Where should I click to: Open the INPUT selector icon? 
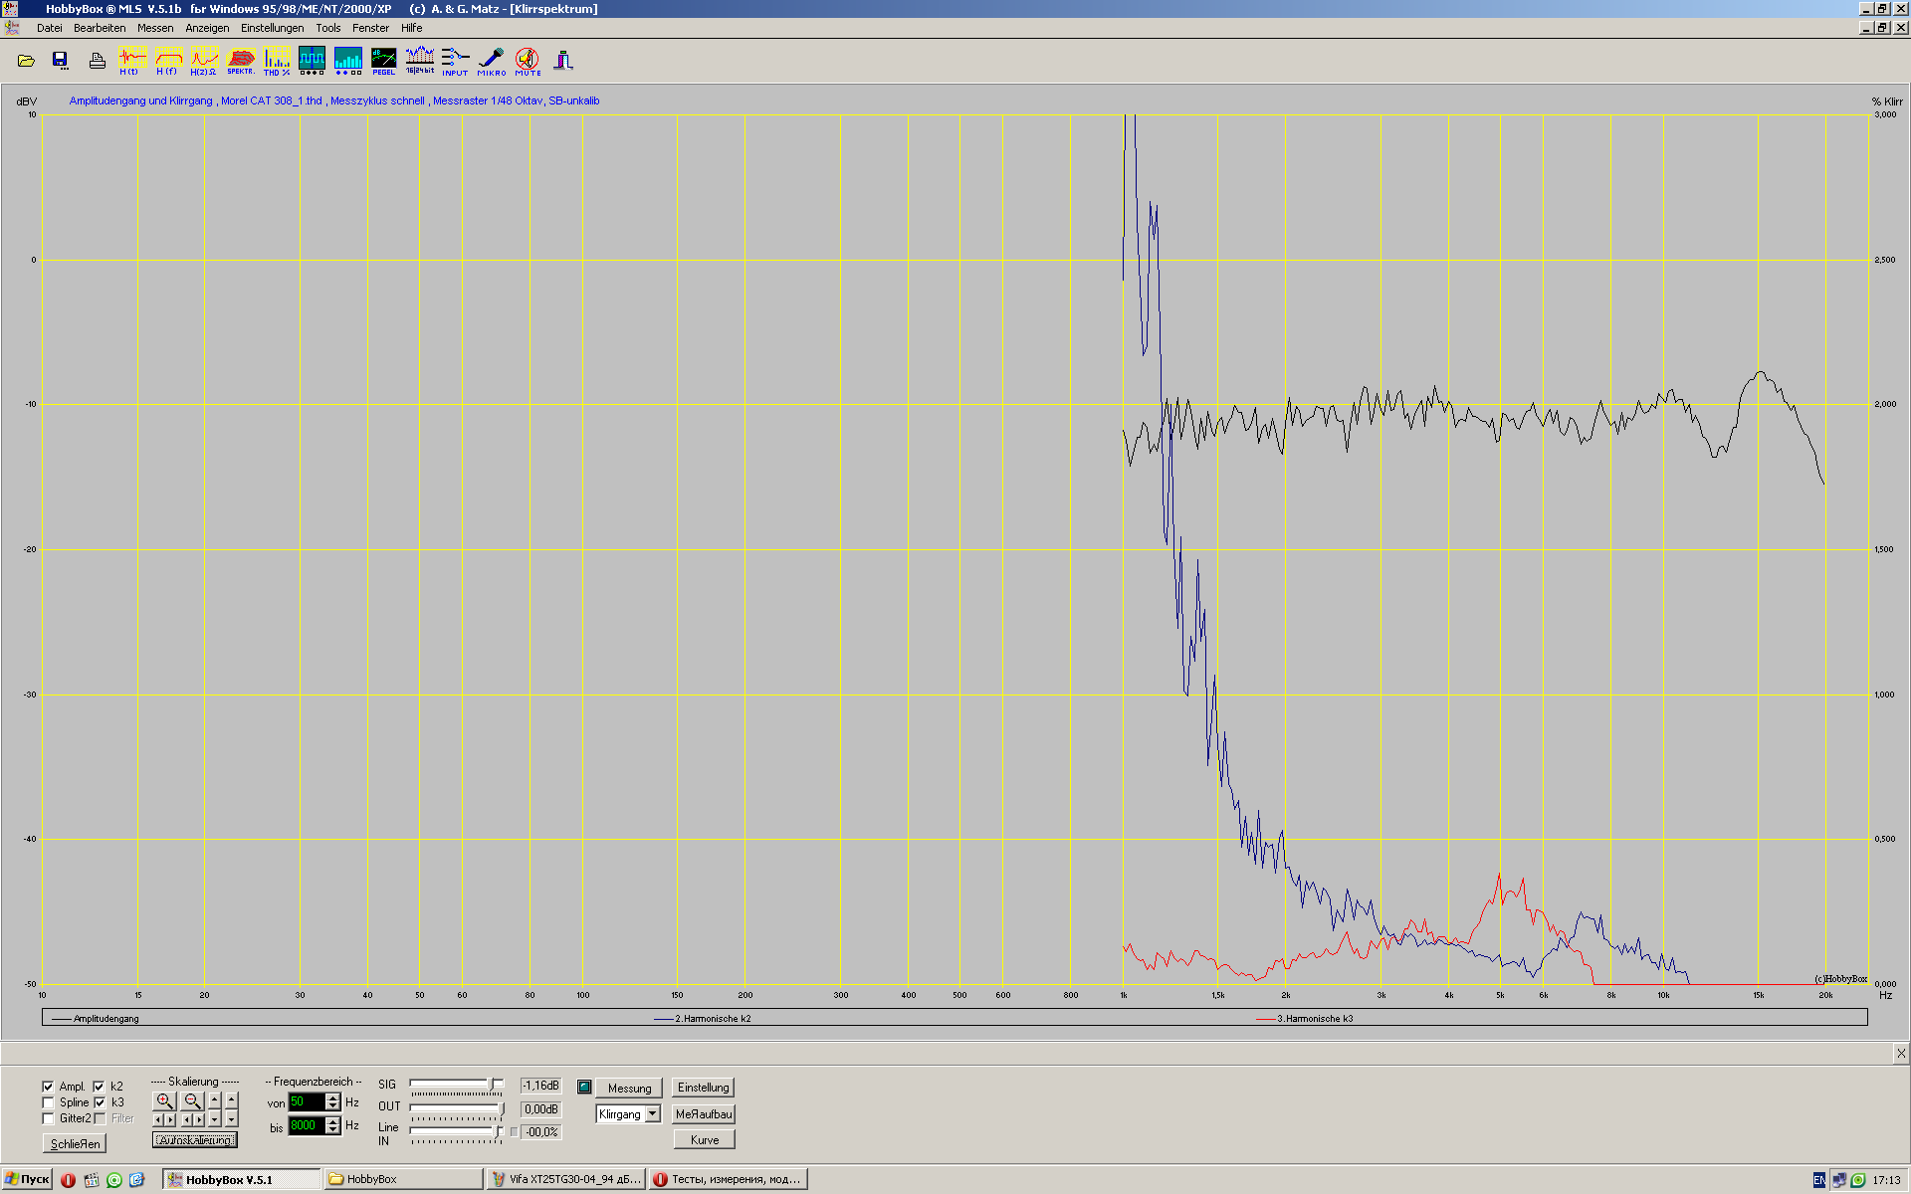coord(455,61)
